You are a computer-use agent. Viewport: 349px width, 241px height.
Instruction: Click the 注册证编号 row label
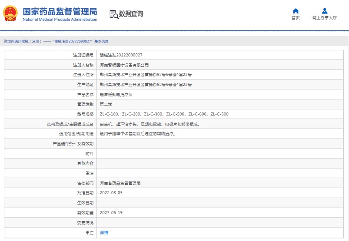tap(83, 55)
